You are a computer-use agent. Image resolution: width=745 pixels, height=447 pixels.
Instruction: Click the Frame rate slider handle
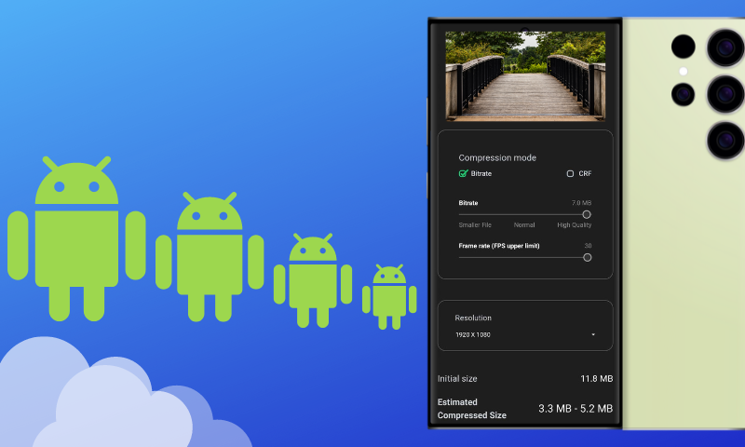pyautogui.click(x=588, y=257)
